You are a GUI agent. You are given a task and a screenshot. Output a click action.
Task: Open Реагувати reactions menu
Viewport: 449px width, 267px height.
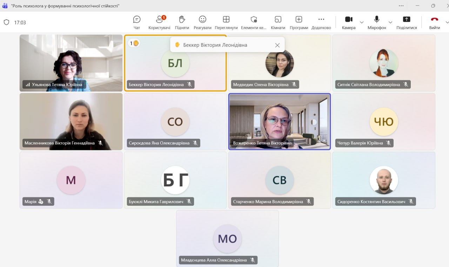(x=202, y=22)
